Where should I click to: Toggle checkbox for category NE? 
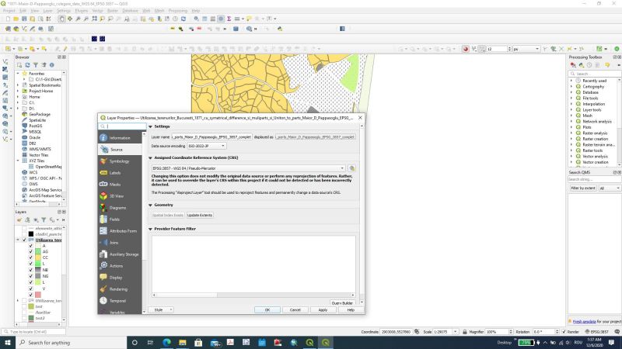pos(30,270)
